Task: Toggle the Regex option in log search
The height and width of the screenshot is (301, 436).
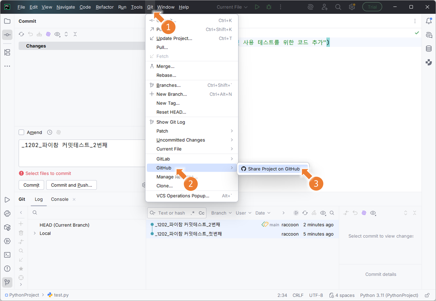Action: pyautogui.click(x=193, y=213)
